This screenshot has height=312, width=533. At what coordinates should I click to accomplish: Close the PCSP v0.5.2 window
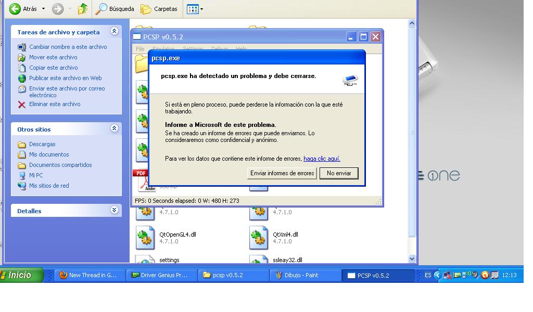click(x=375, y=37)
